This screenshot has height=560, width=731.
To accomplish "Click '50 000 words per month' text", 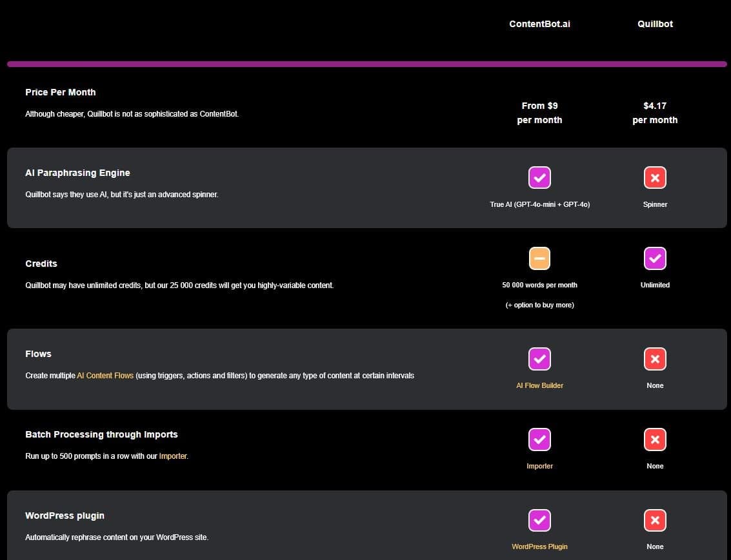I will (539, 285).
